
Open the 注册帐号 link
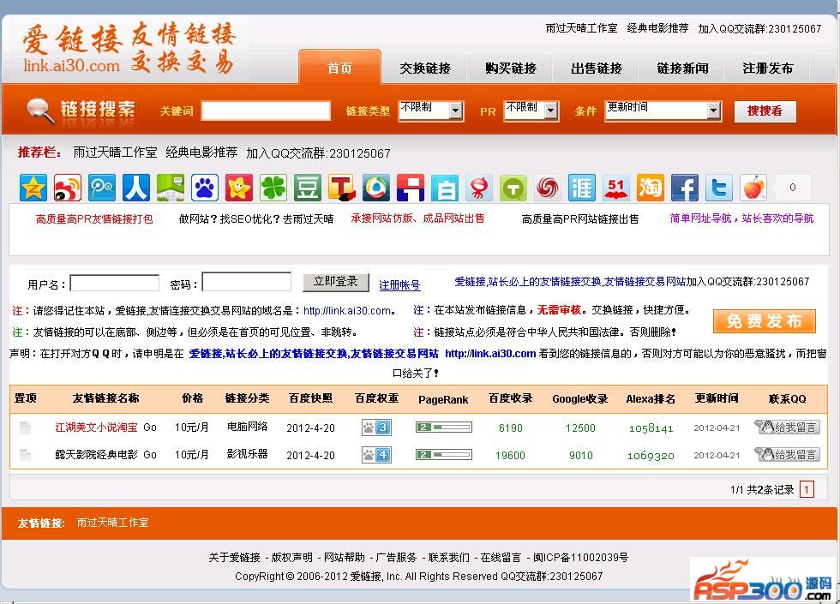[399, 284]
